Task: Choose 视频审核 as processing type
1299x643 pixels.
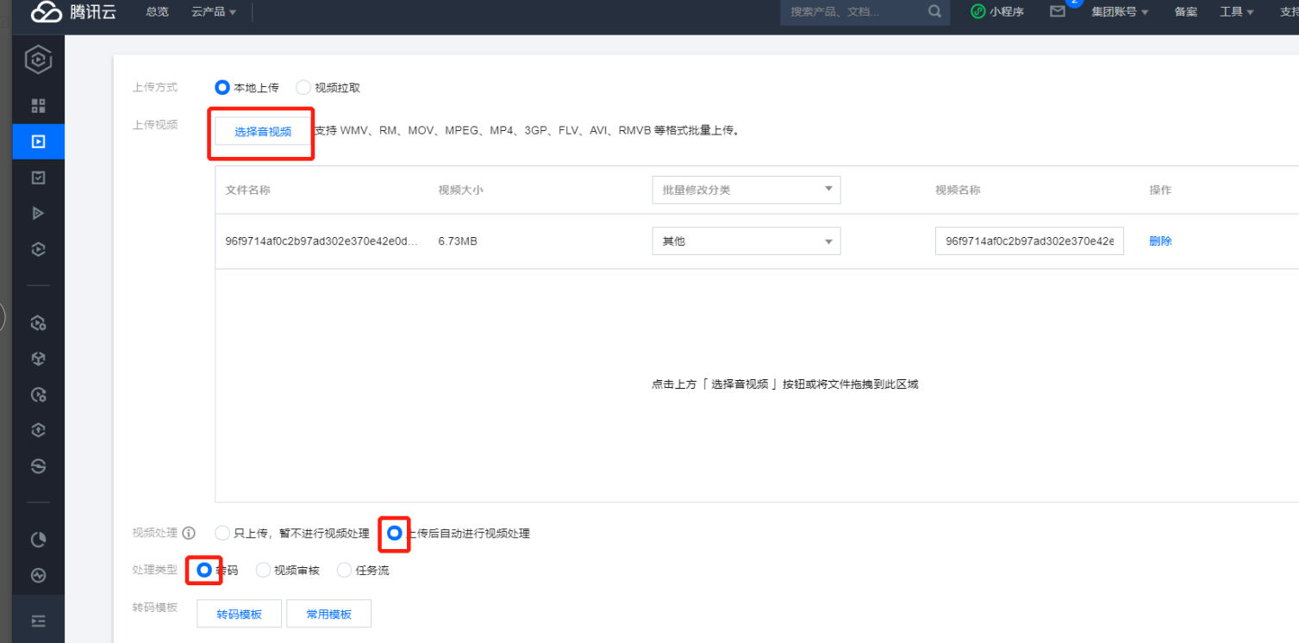Action: click(264, 570)
